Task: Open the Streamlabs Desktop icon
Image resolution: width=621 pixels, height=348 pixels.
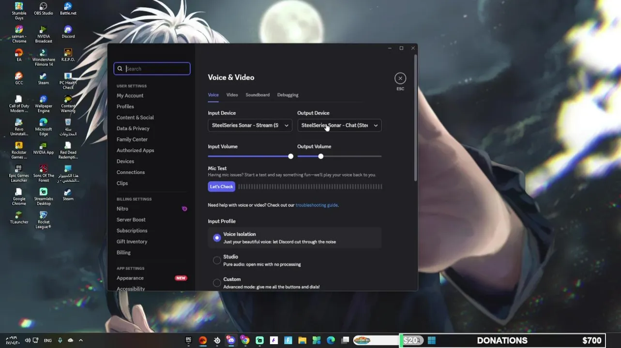Action: [x=43, y=196]
